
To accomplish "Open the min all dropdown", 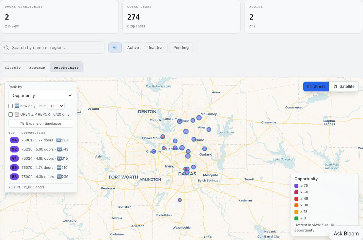I will (56, 106).
